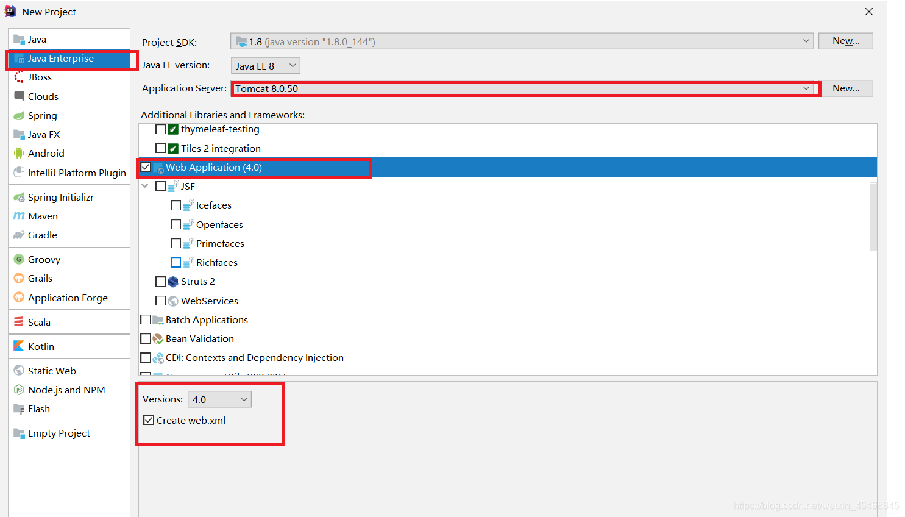Click the Scala red stacked icon

coord(19,322)
